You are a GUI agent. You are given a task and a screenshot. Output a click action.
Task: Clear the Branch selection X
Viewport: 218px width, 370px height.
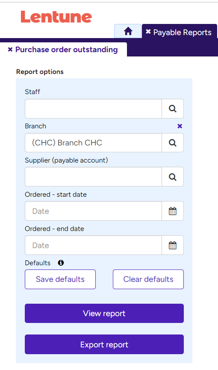pos(180,126)
